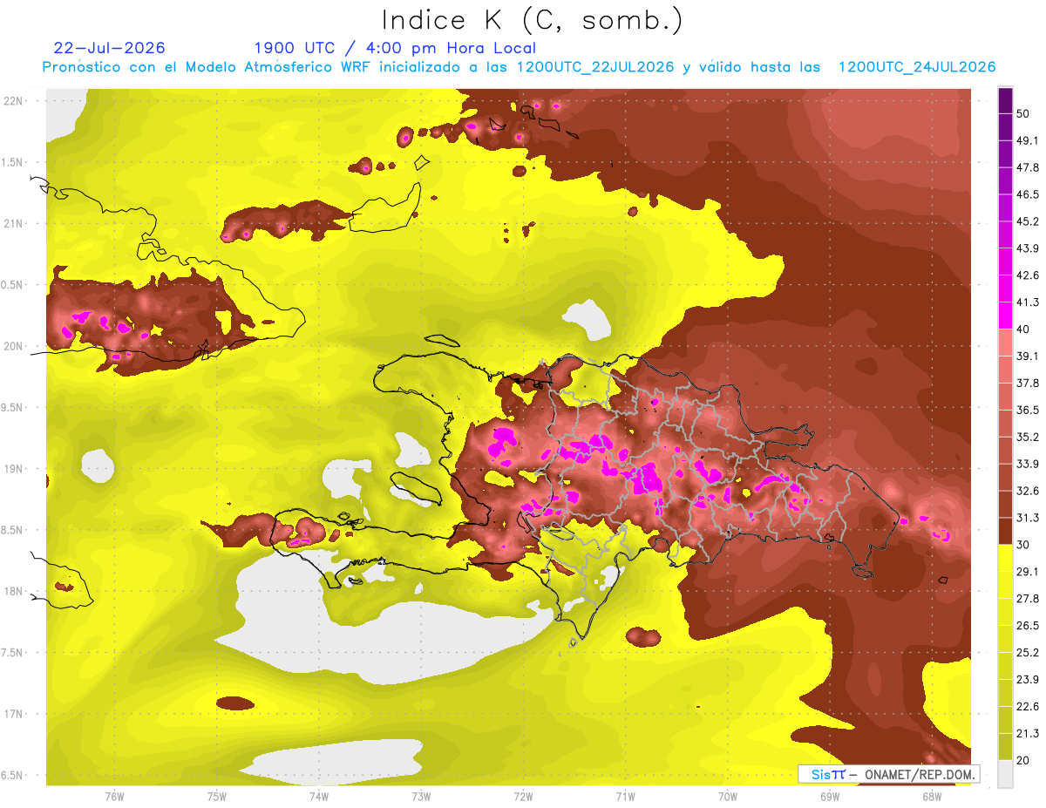Viewport: 1046px width, 808px height.
Task: Click the 19N latitude axis label
Action: point(13,469)
